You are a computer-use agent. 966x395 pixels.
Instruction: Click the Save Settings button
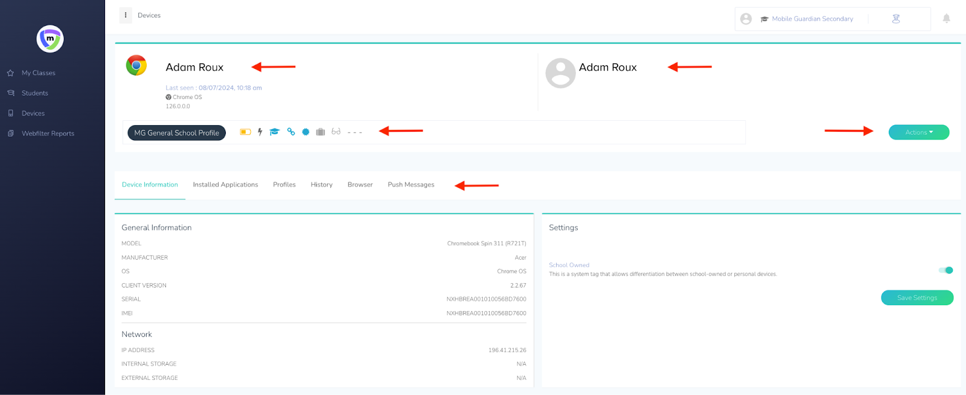pos(917,298)
